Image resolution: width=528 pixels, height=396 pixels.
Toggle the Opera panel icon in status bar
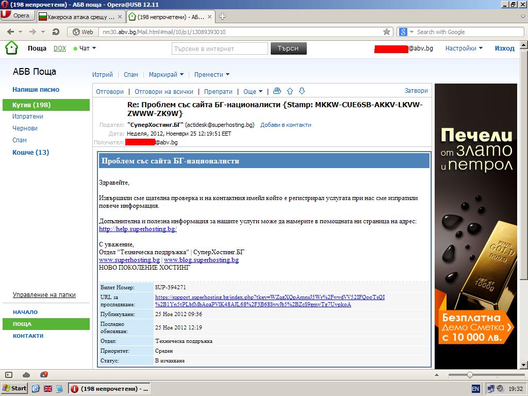(9, 375)
